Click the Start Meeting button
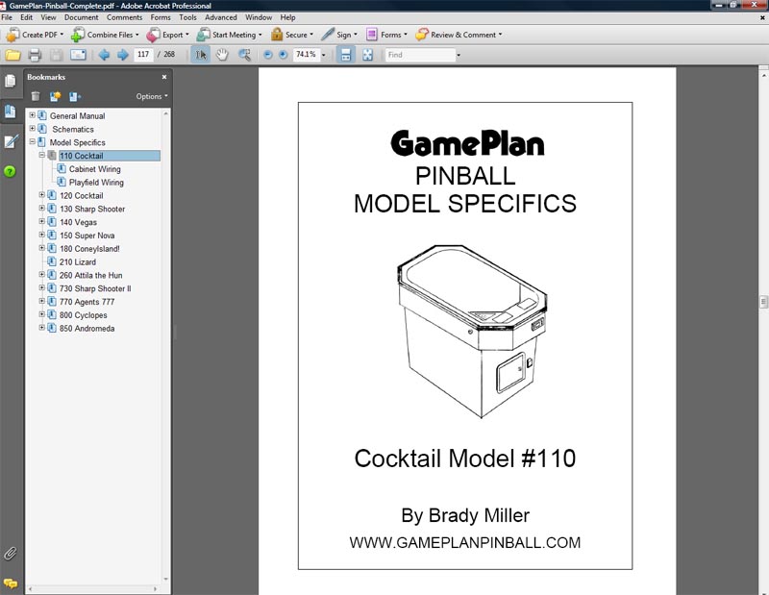The width and height of the screenshot is (769, 595). (x=230, y=35)
